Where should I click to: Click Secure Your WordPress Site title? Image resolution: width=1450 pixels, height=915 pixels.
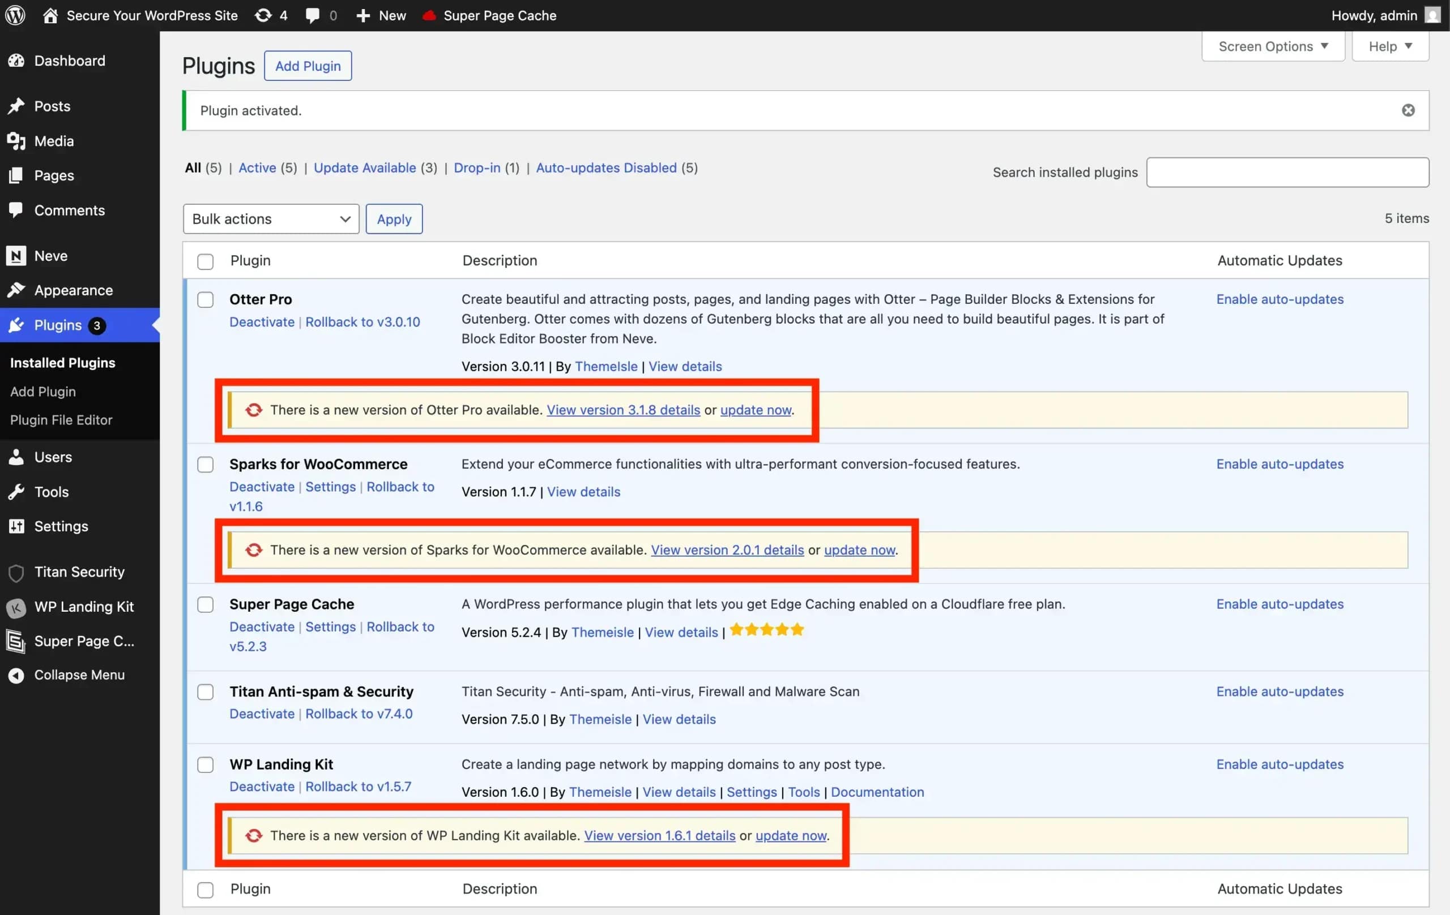[152, 15]
